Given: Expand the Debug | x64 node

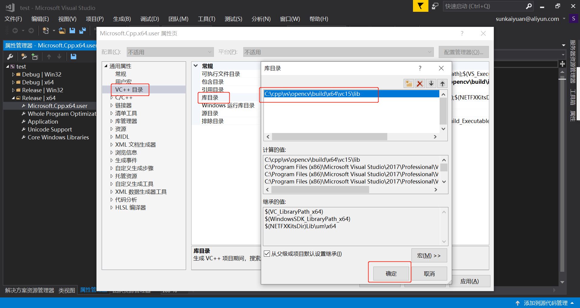Looking at the screenshot, I should coord(13,82).
